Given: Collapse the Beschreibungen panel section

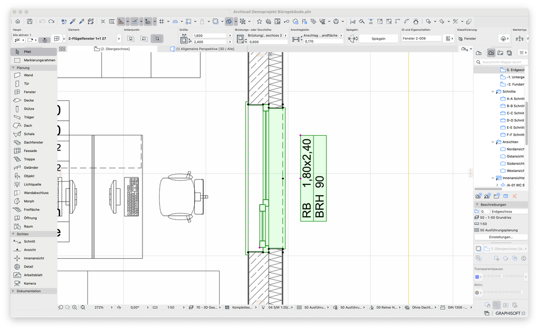Looking at the screenshot, I should (477, 205).
